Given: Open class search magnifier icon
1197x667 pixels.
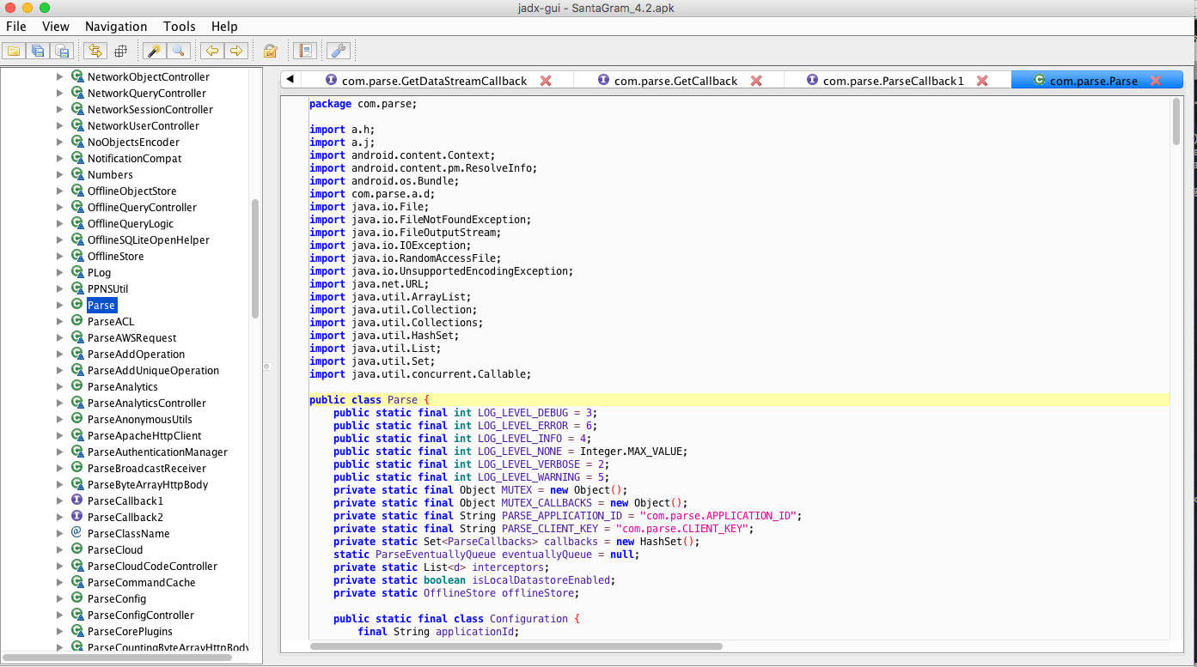Looking at the screenshot, I should [179, 51].
